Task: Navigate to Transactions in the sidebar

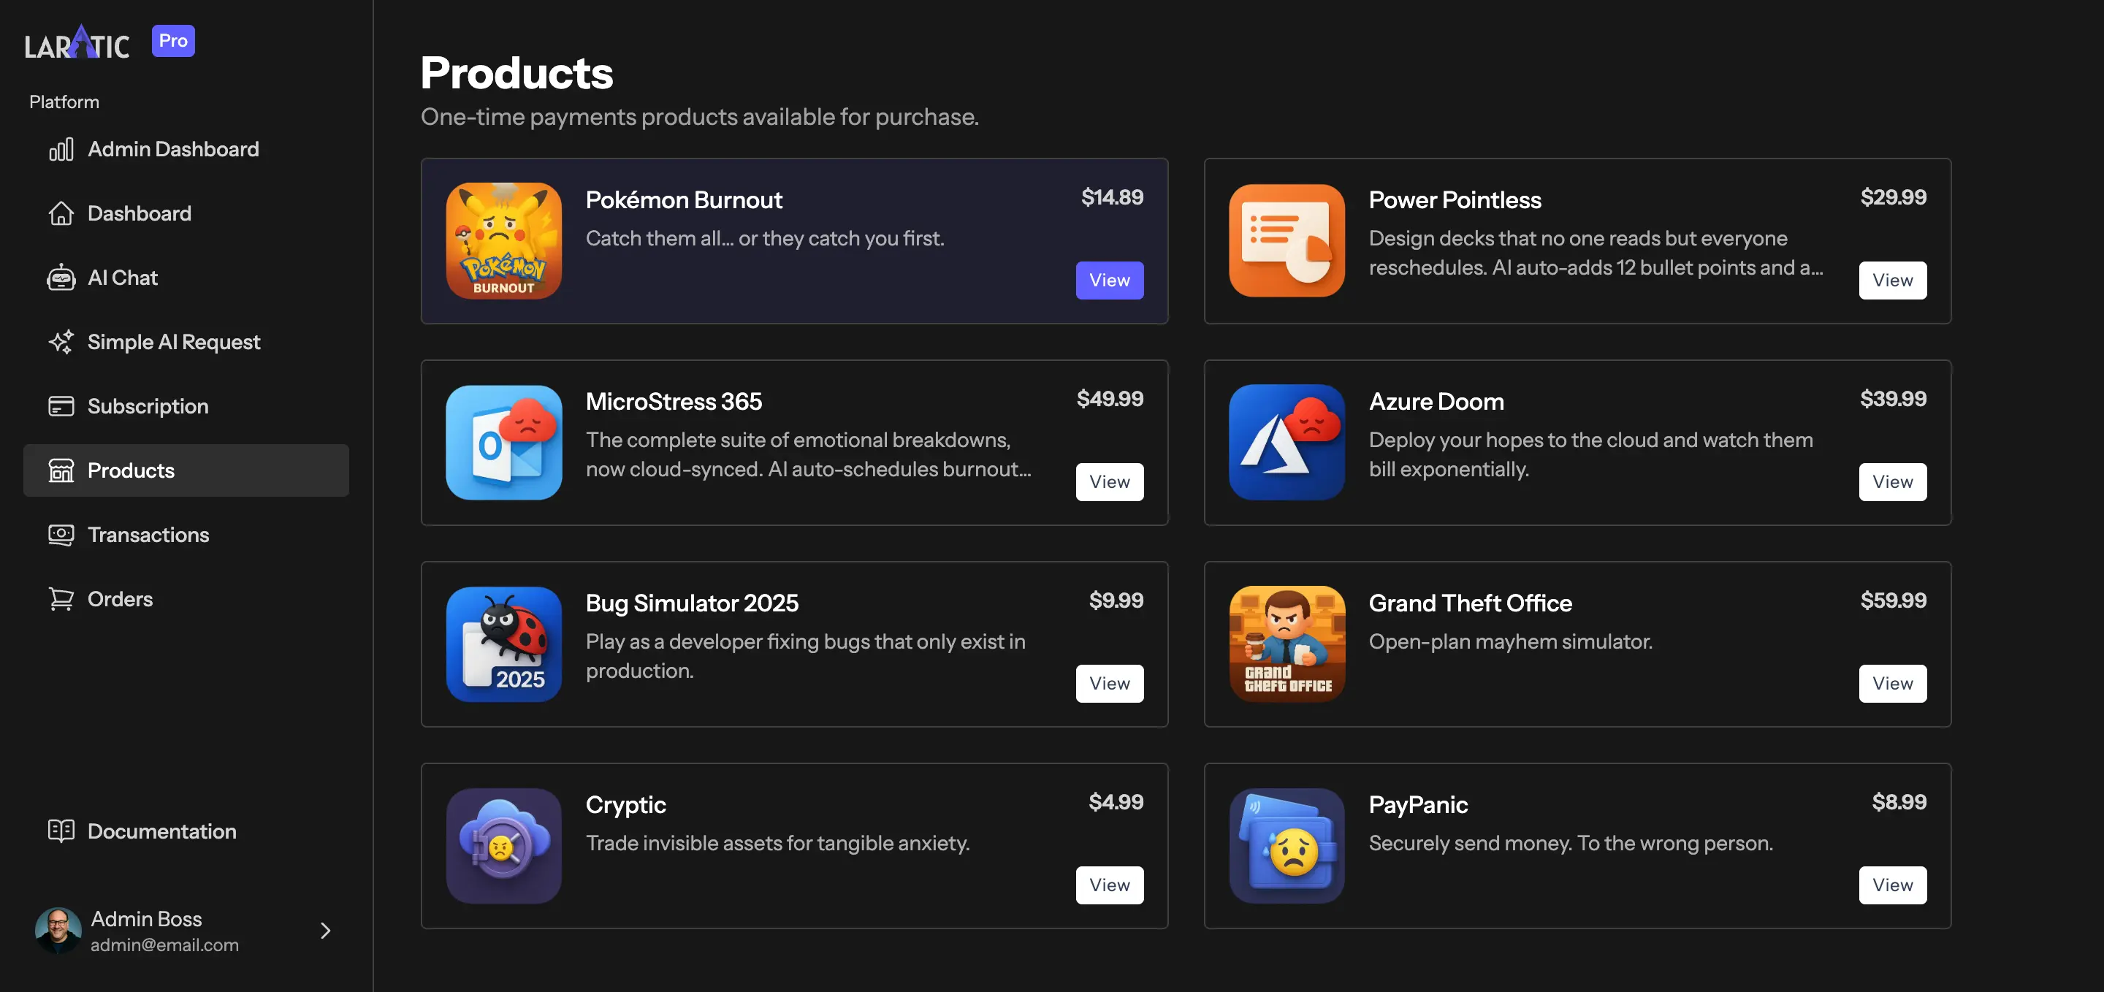Action: 148,534
